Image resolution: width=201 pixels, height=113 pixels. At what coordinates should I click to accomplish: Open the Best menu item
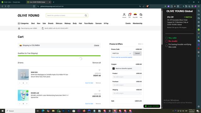(x=33, y=24)
